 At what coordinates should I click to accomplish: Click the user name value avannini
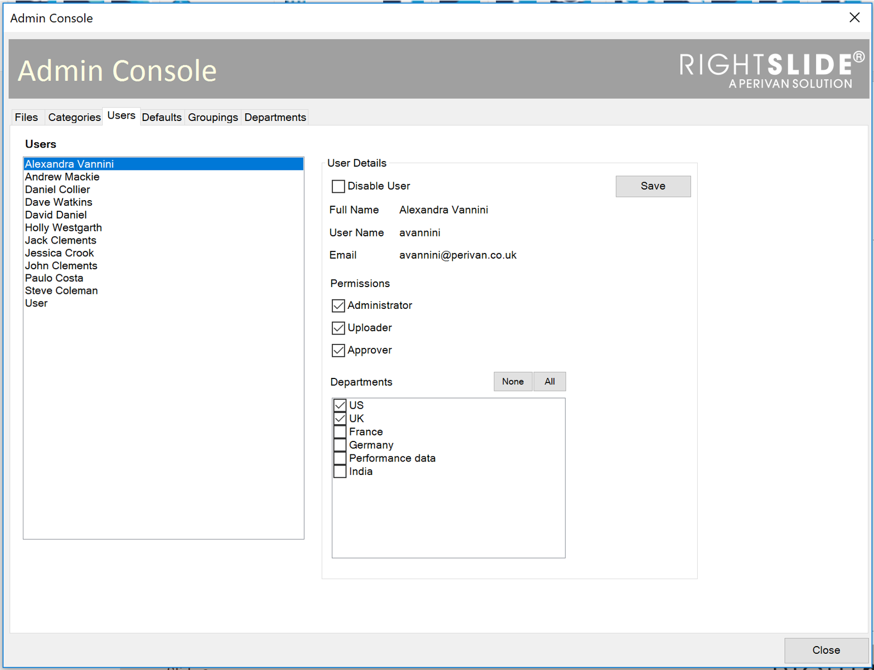tap(419, 233)
